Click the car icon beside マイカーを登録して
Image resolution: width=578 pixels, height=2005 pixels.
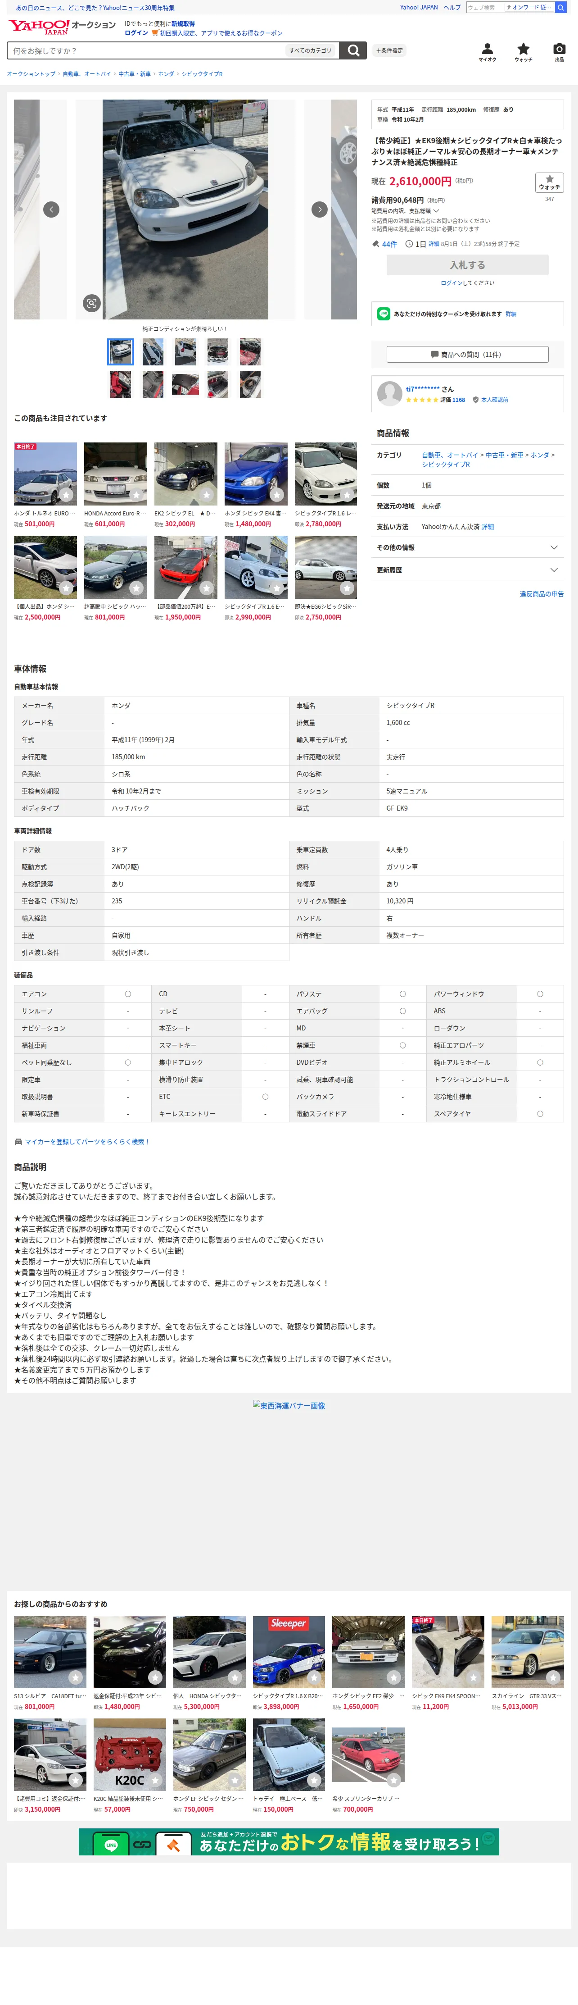pos(18,1142)
